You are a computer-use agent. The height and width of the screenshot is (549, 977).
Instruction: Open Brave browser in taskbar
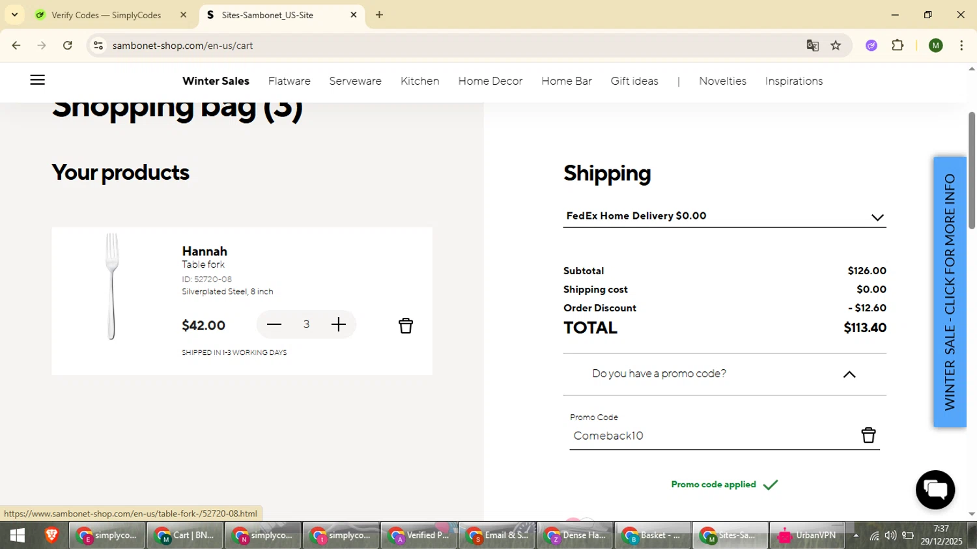[x=51, y=535]
